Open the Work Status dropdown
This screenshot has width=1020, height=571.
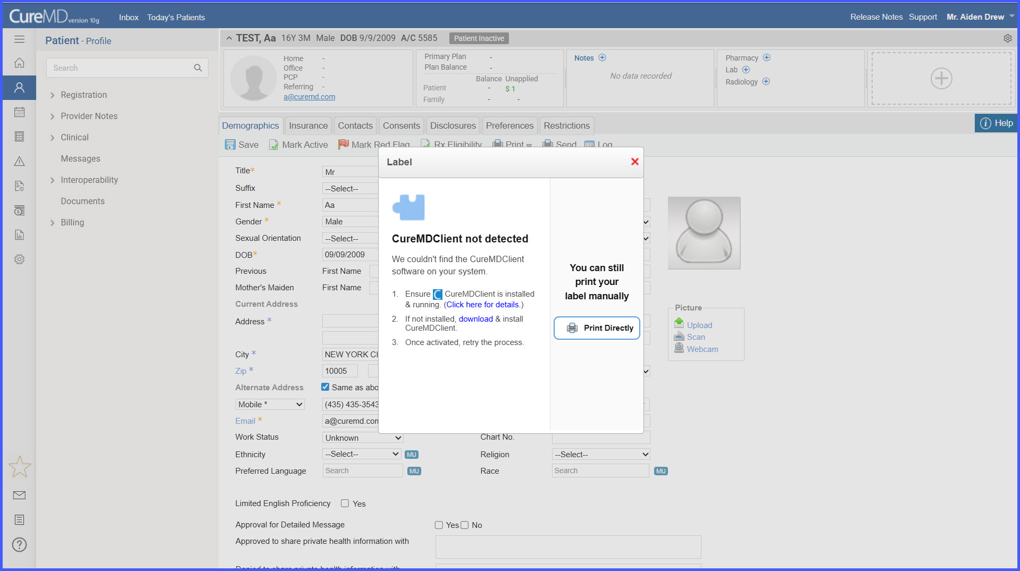pos(363,438)
